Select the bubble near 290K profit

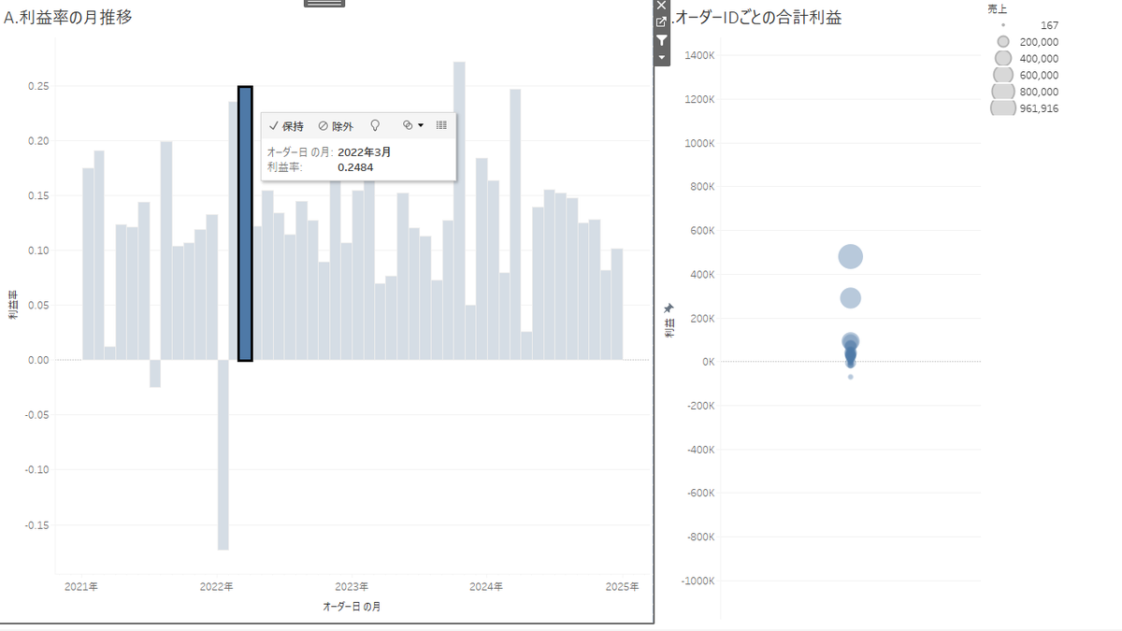pyautogui.click(x=850, y=298)
